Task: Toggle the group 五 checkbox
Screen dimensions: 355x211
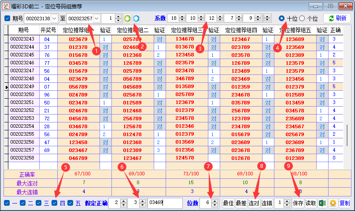Action: [x=70, y=203]
